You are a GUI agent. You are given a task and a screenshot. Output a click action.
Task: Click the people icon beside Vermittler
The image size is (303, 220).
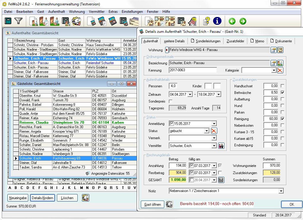click(221, 146)
